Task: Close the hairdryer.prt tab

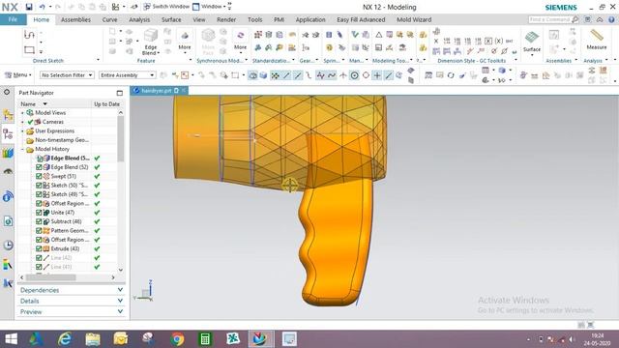Action: (x=184, y=90)
